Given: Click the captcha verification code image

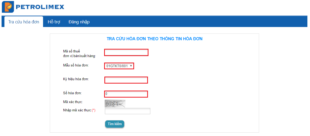Looking at the screenshot, I should (115, 104).
